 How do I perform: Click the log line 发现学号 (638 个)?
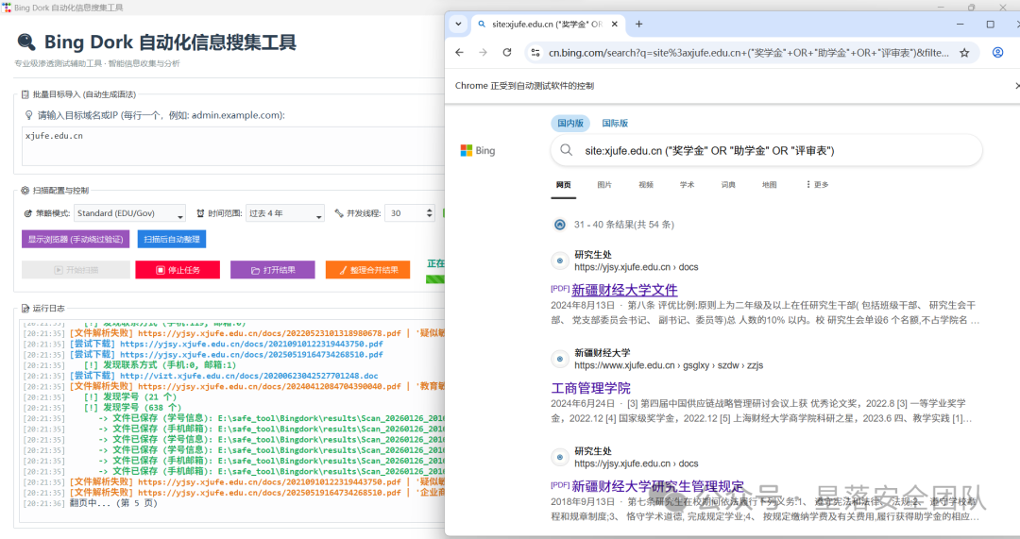[133, 408]
